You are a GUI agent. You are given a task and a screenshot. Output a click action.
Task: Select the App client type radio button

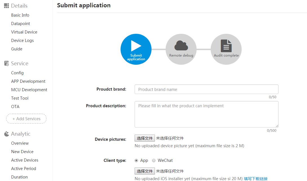[x=136, y=160]
